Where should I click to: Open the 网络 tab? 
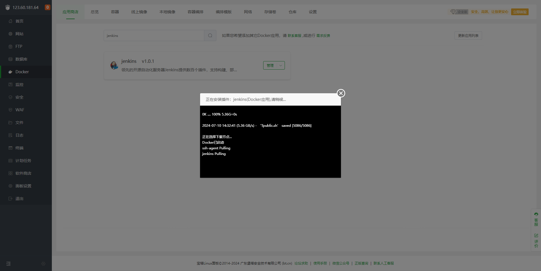tap(248, 12)
